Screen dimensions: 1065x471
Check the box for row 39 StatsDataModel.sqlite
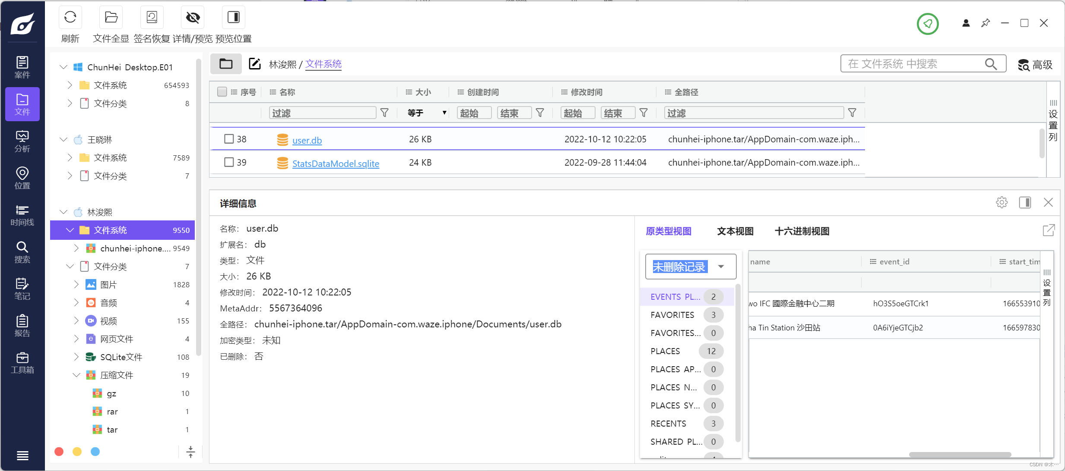coord(229,162)
